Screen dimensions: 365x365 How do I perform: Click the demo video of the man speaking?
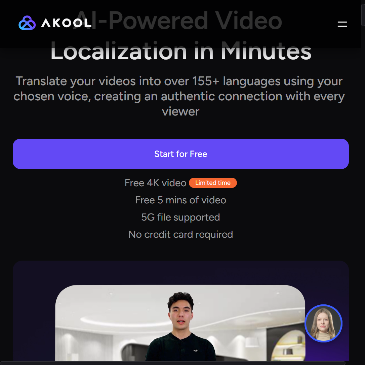180,323
